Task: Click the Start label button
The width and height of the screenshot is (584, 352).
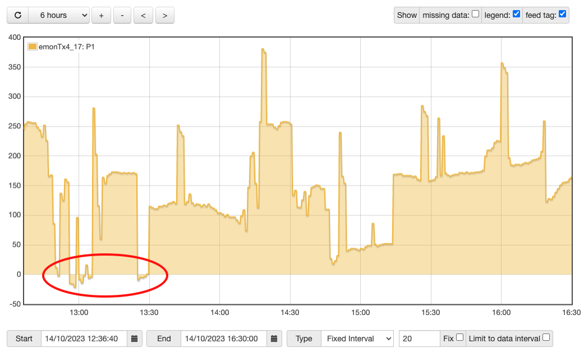Action: pos(24,339)
